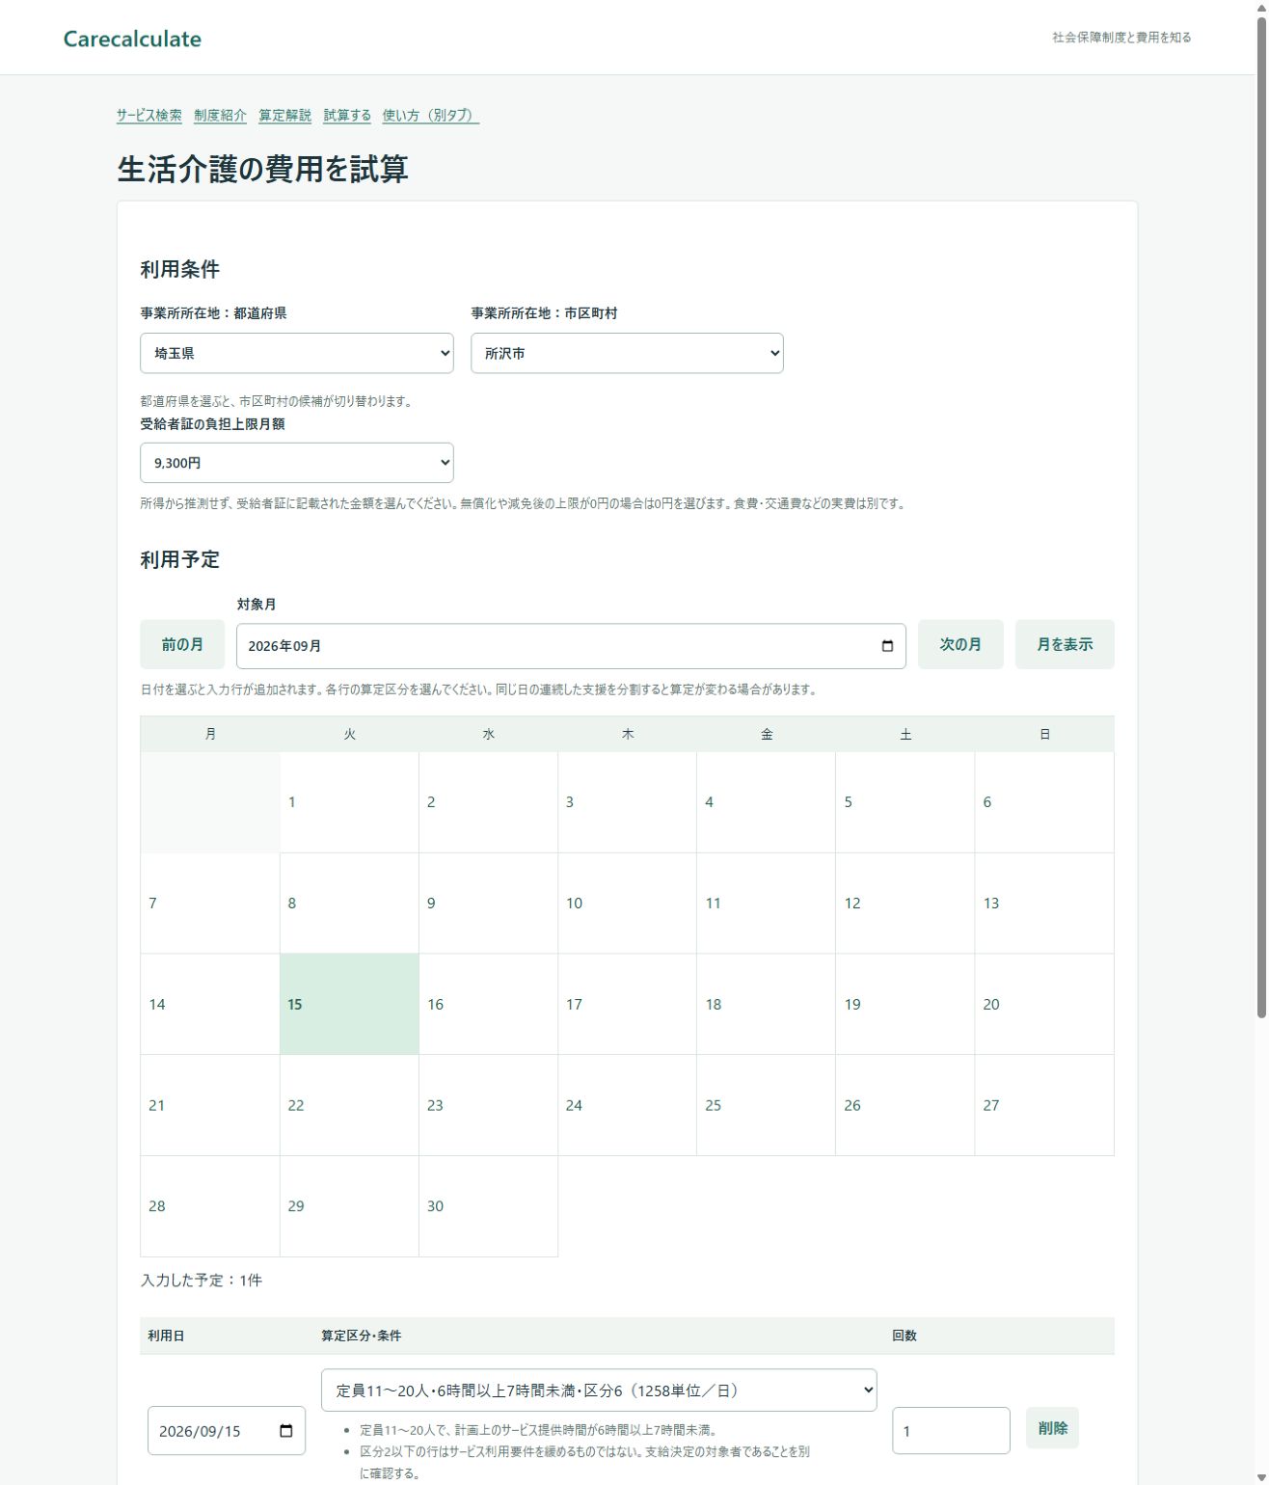The height and width of the screenshot is (1485, 1269).
Task: Click the 月を表示 button
Action: (x=1065, y=644)
